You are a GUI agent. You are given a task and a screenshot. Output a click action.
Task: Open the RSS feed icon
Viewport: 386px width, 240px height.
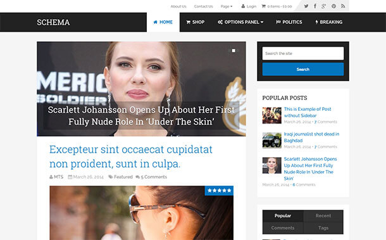tap(343, 6)
